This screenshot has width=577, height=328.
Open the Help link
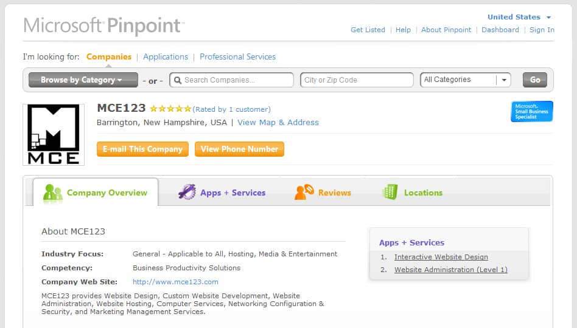click(403, 30)
